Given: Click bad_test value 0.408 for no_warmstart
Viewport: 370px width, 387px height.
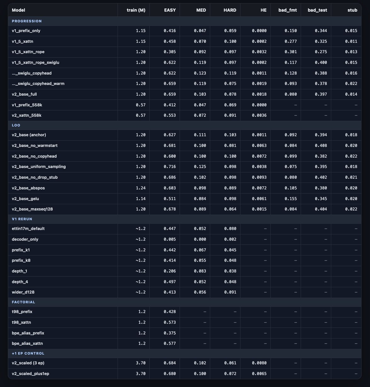Looking at the screenshot, I should coord(321,146).
